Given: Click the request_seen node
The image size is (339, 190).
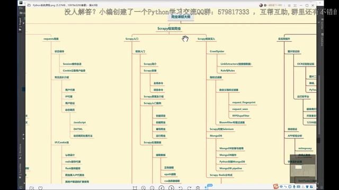Looking at the screenshot, I should [x=240, y=109].
